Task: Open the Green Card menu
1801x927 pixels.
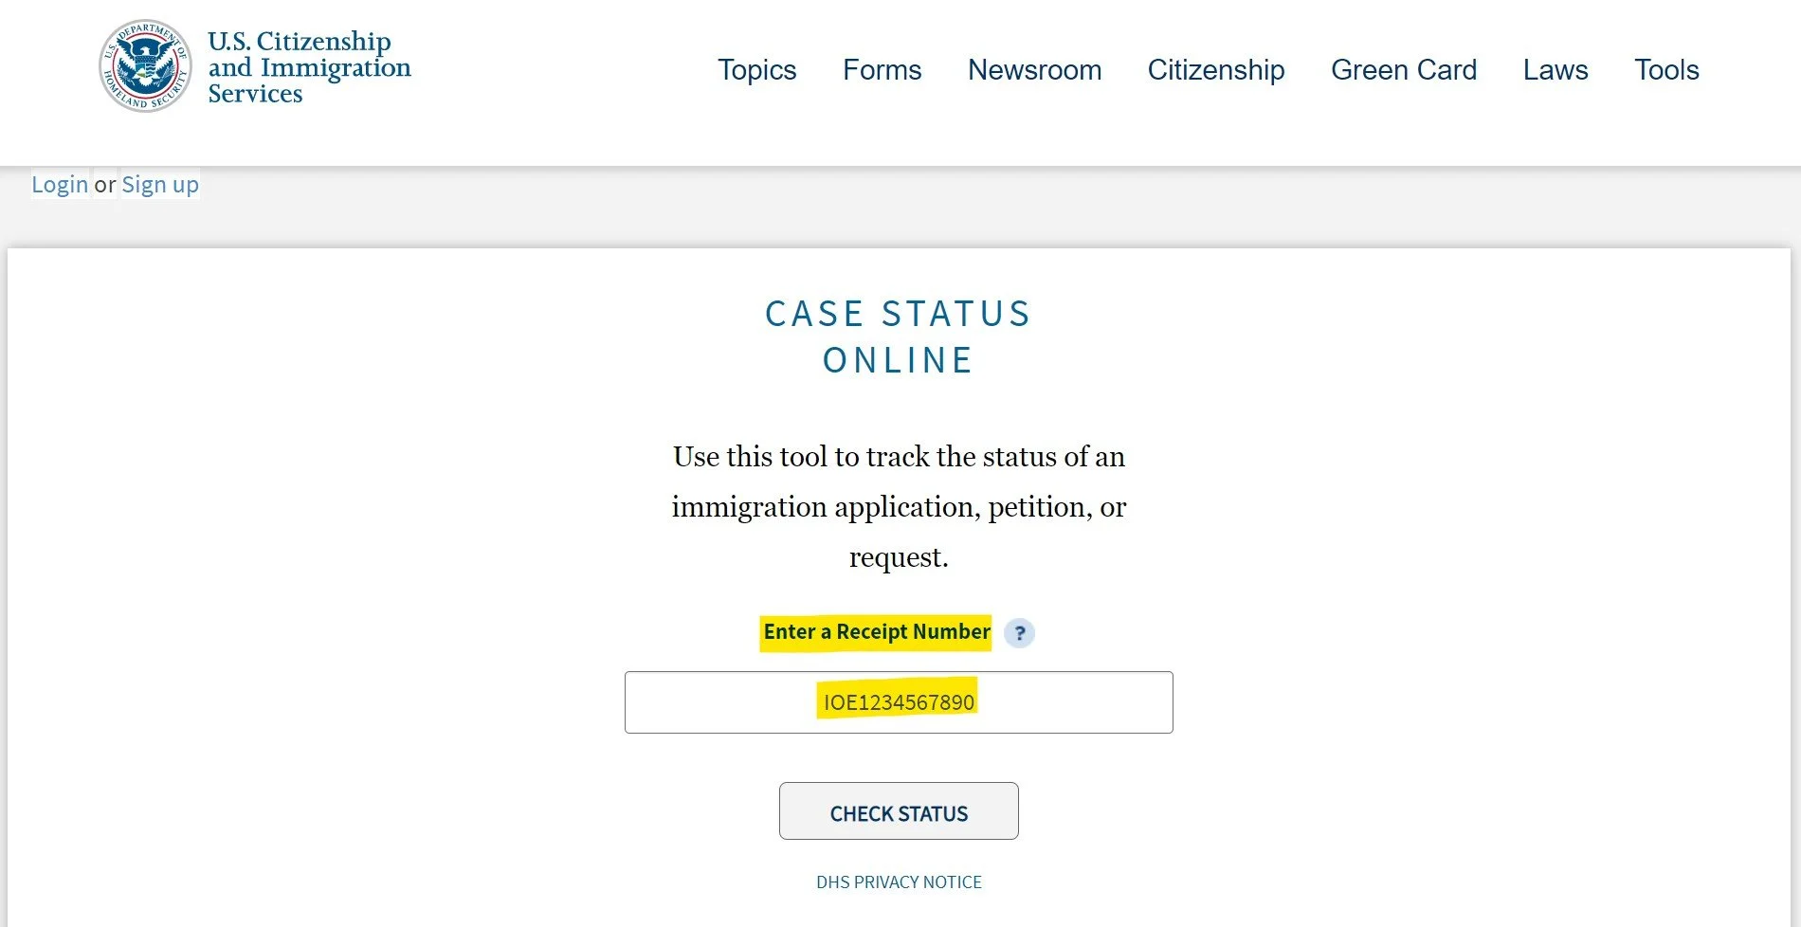Action: point(1404,69)
